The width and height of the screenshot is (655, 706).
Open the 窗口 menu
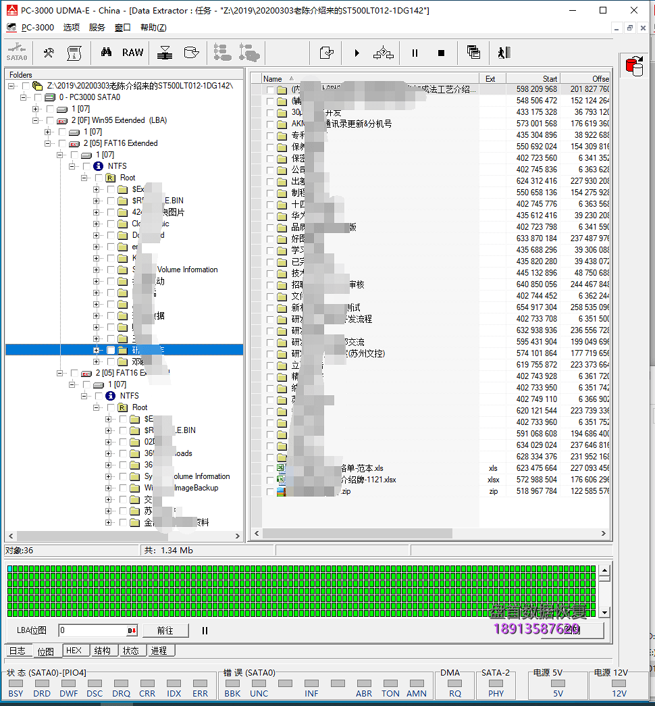pos(122,28)
